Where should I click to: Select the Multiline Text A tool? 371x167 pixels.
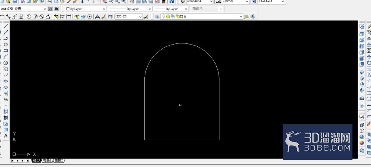click(6, 136)
